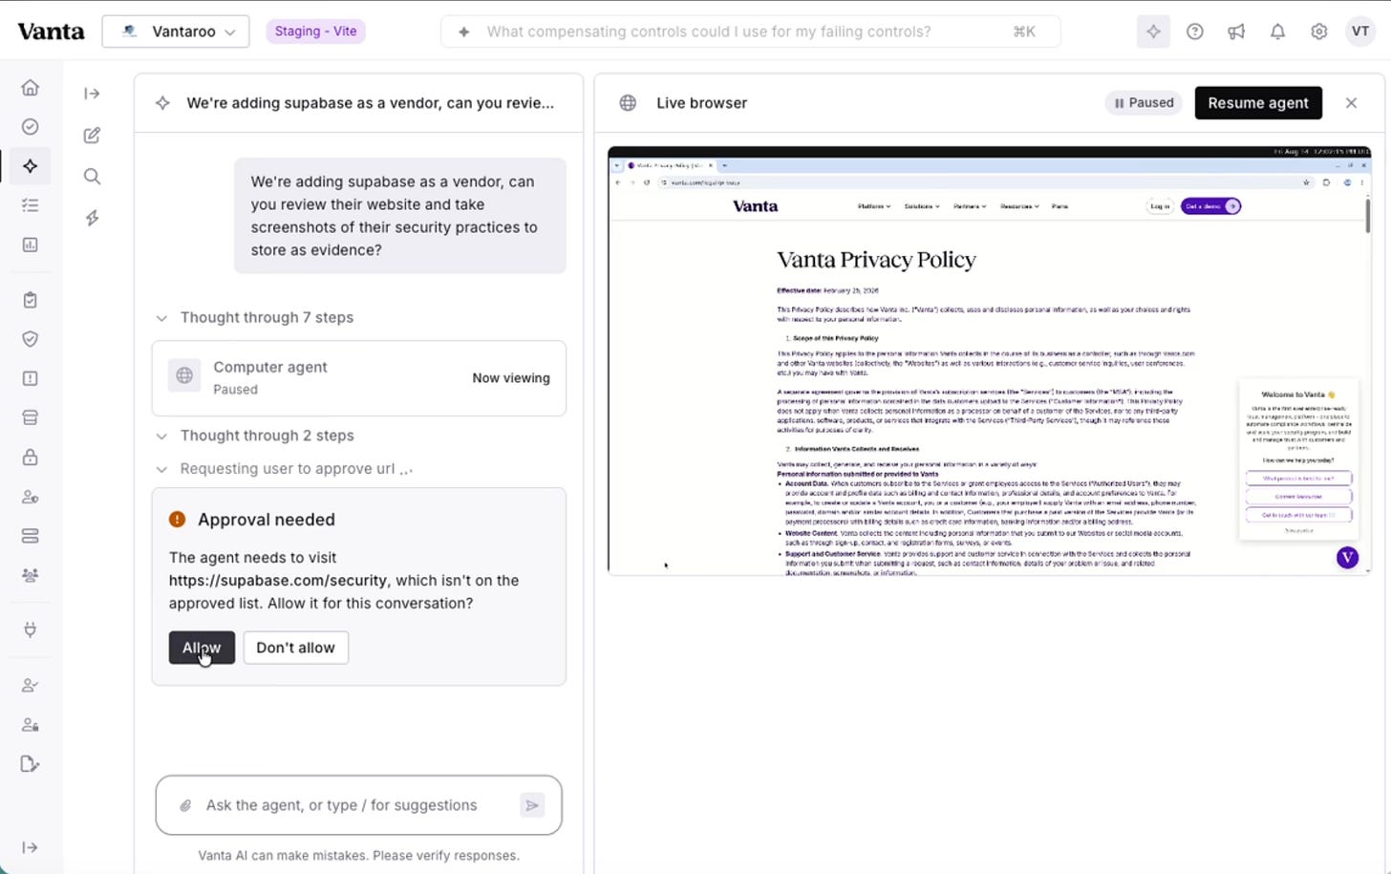1391x874 pixels.
Task: Open the checkmark circle icon in sidebar
Action: pyautogui.click(x=31, y=127)
